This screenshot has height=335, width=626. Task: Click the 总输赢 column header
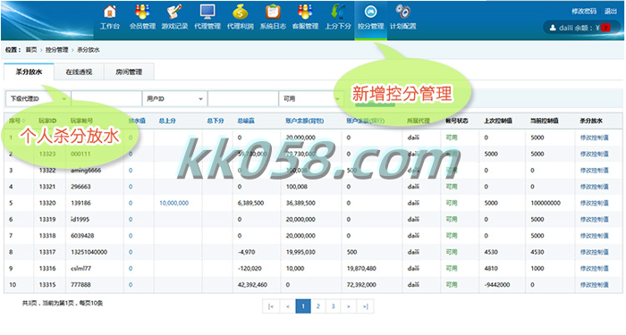246,121
